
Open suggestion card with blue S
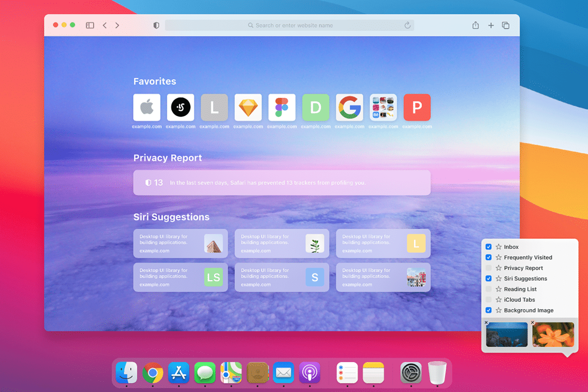(282, 277)
